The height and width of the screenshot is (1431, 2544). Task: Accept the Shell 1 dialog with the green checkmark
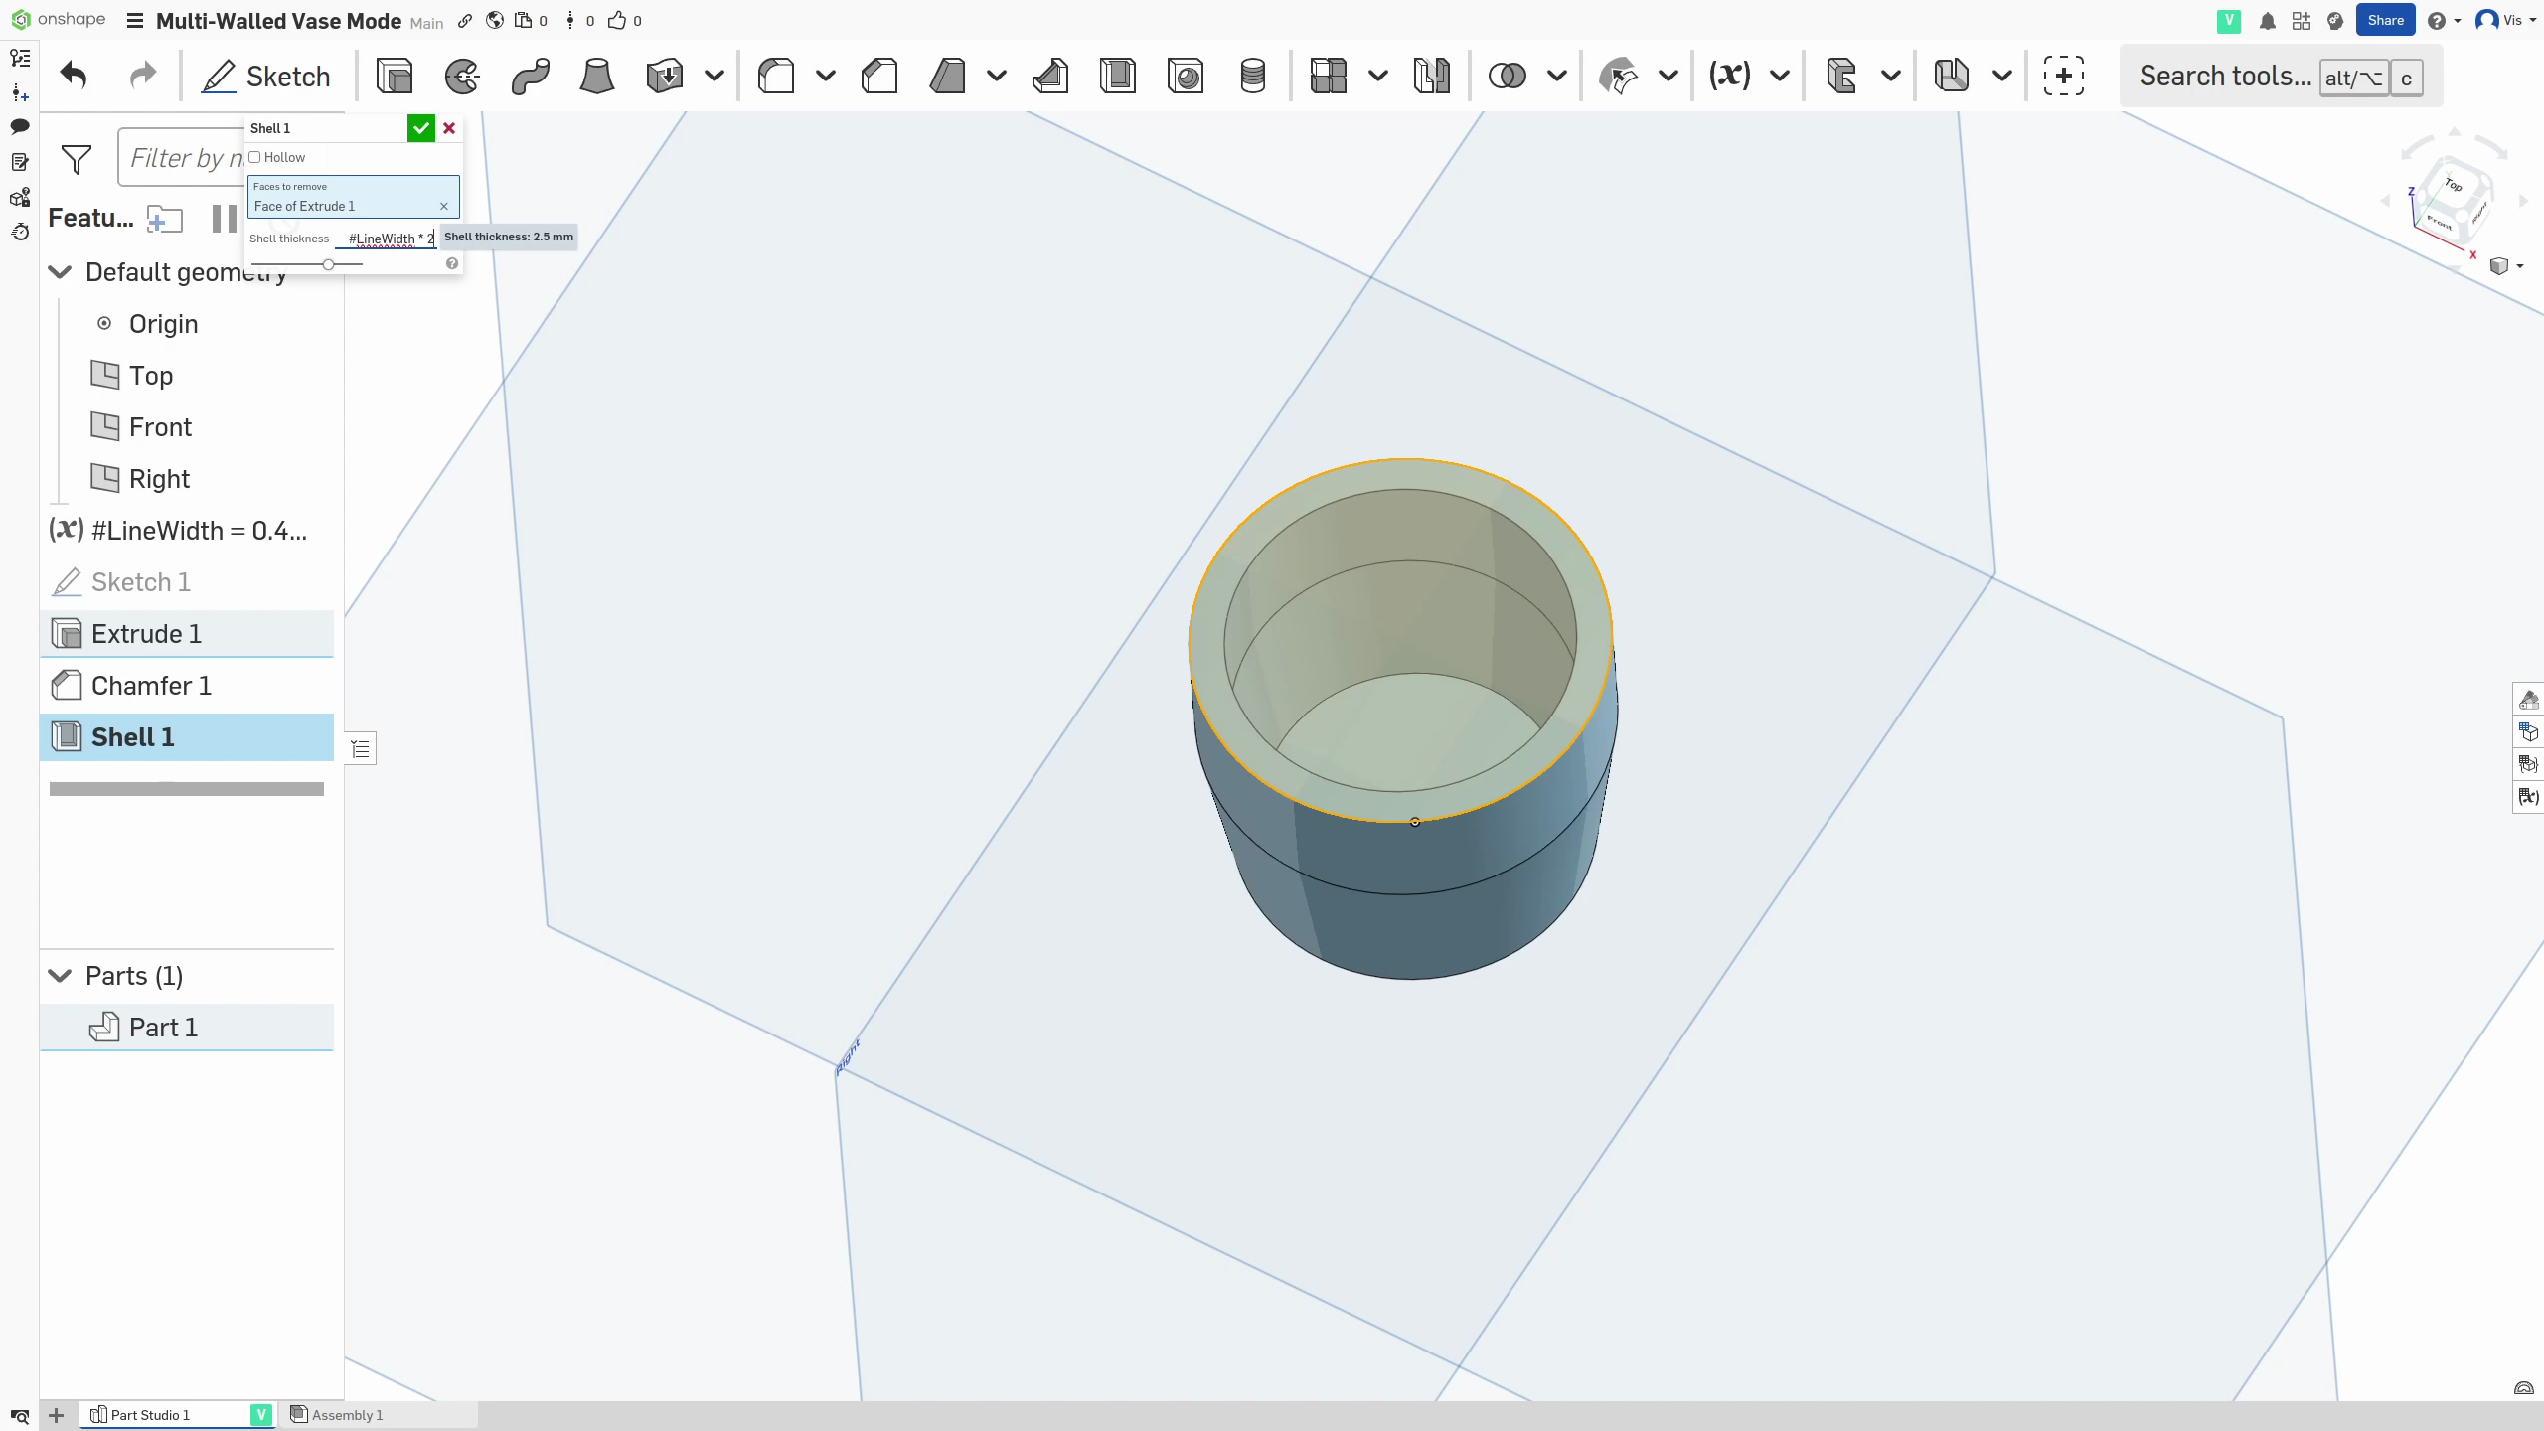tap(420, 128)
